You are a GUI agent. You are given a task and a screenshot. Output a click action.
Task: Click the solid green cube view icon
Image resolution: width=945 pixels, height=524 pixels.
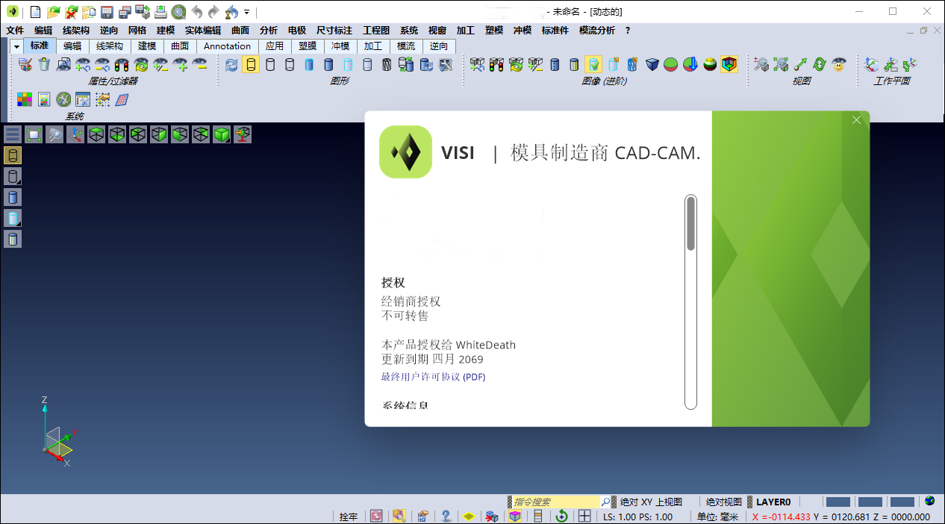[x=222, y=134]
